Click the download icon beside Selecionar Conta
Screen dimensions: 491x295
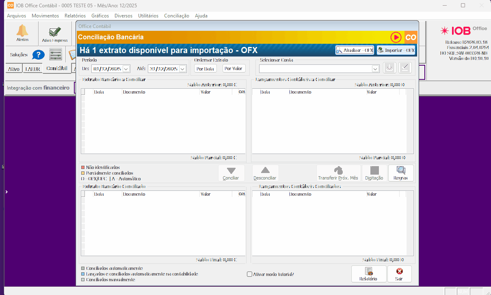pos(389,68)
